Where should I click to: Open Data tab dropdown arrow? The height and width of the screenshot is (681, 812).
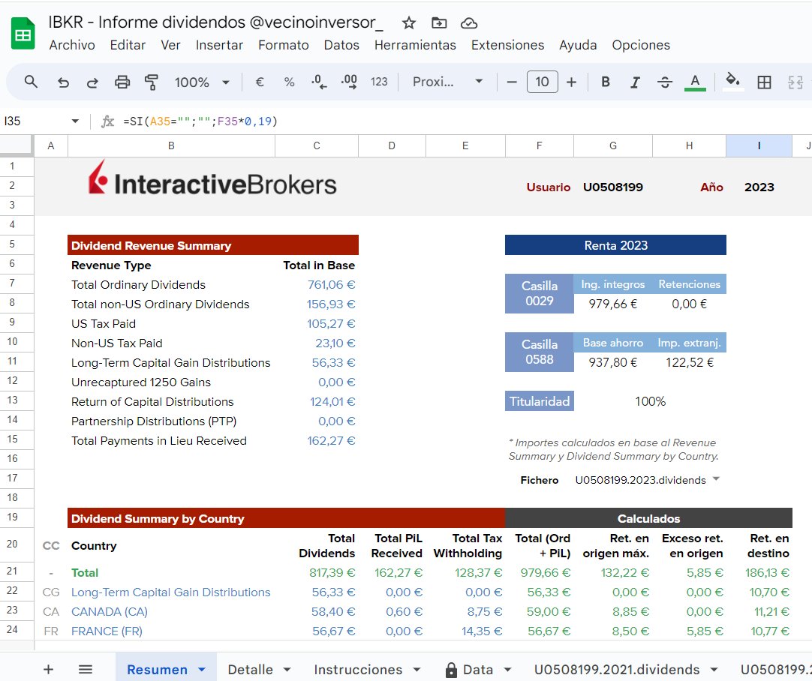tap(507, 670)
